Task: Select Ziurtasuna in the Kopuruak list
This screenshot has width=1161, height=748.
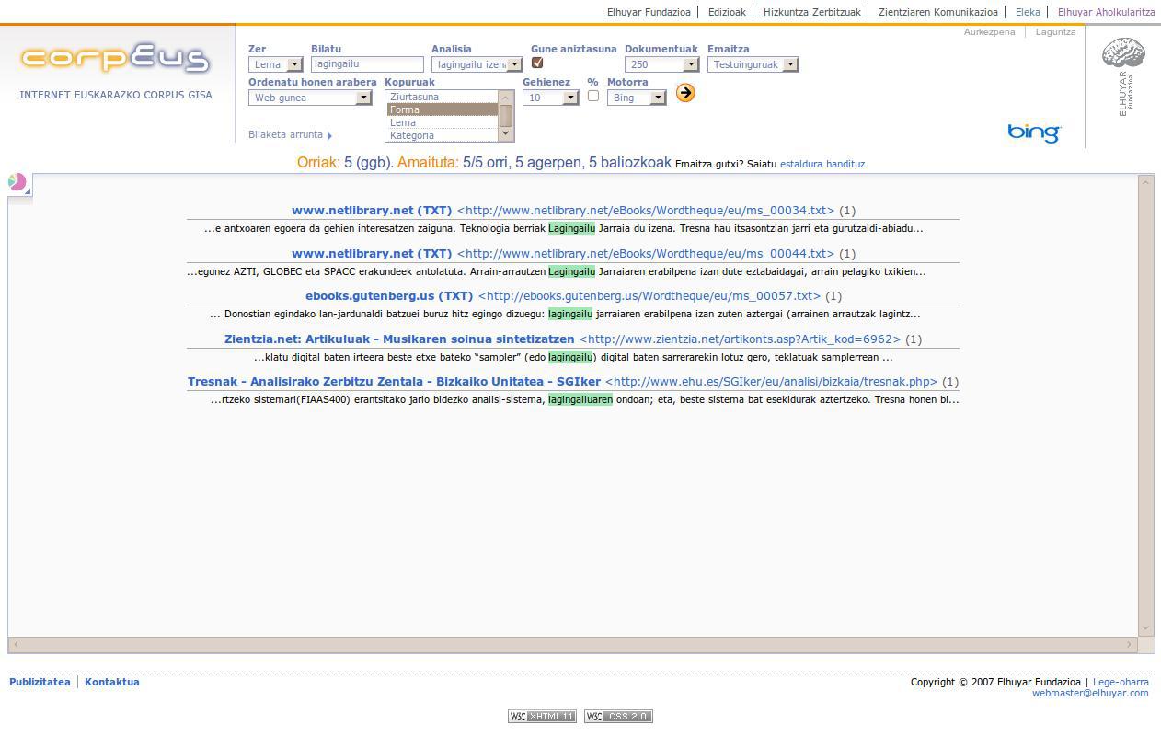Action: point(442,97)
